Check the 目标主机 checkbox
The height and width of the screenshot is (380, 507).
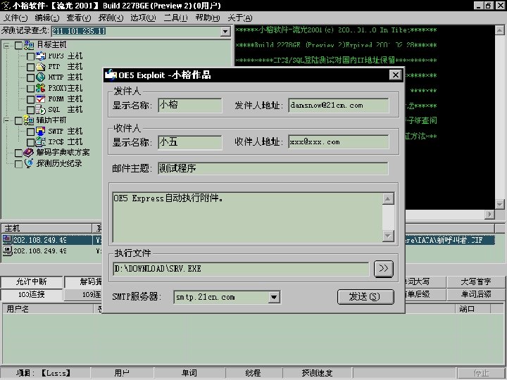coord(19,46)
